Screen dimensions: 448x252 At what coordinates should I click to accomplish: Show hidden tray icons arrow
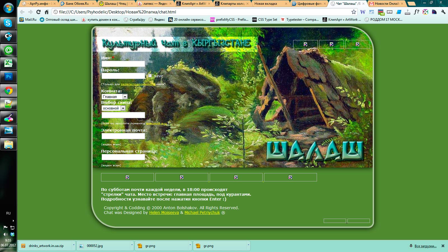pyautogui.click(x=13, y=221)
